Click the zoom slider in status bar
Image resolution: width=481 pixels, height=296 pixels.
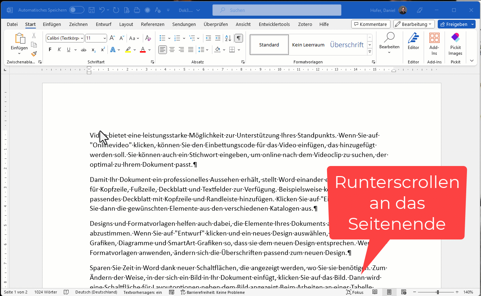[x=437, y=292]
